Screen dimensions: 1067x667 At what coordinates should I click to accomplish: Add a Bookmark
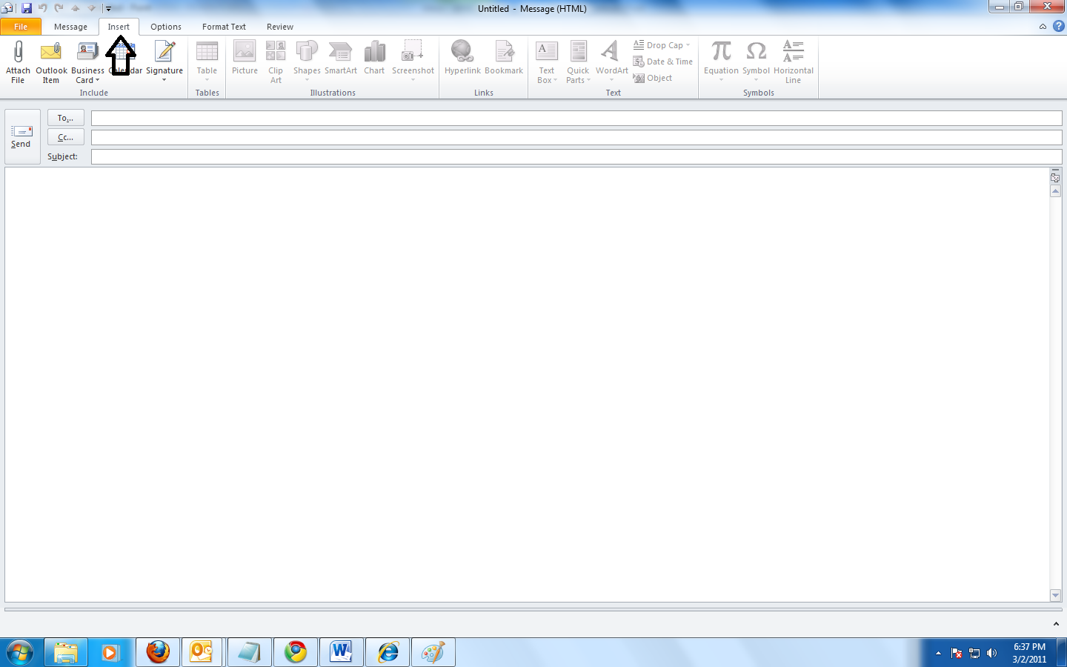click(504, 58)
